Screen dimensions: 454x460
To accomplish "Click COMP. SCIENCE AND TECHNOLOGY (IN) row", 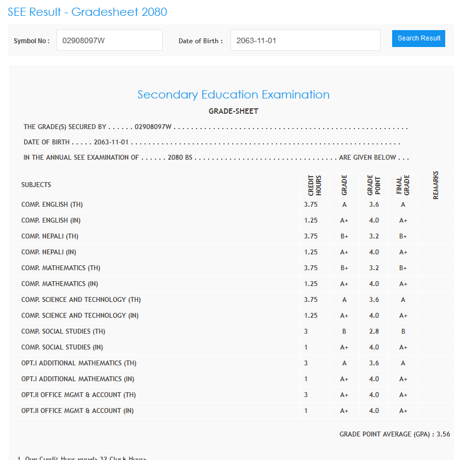I will [x=80, y=316].
